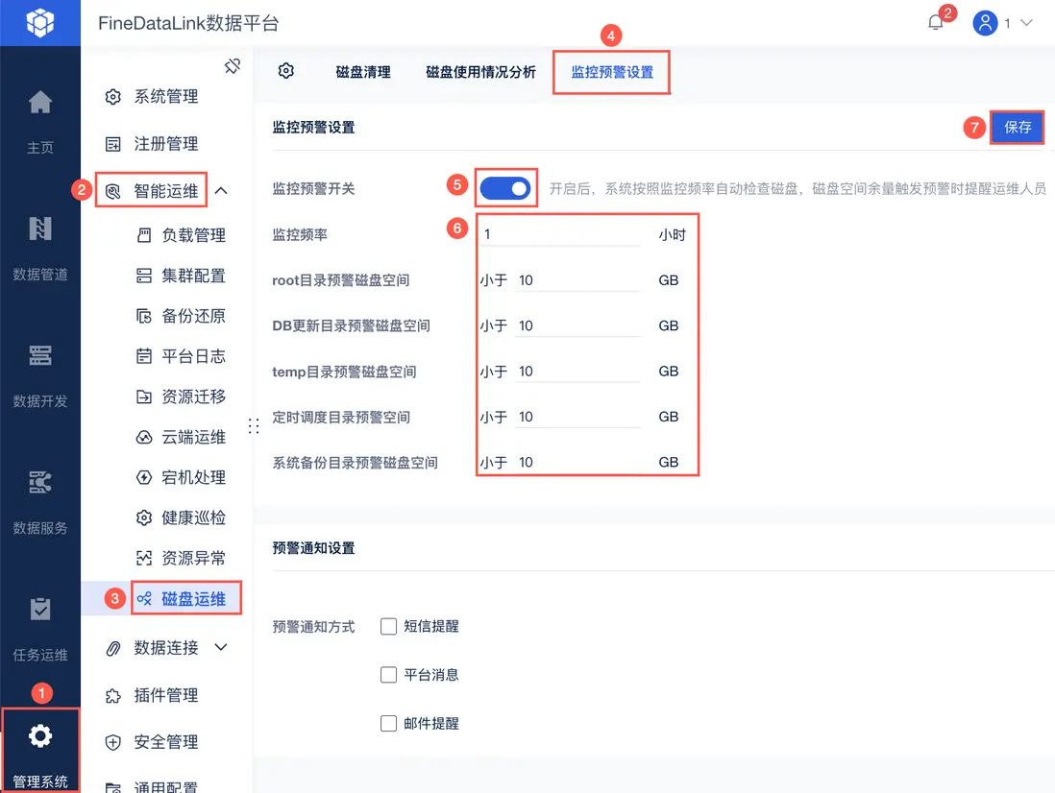
Task: Collapse the 智能运维 chevron
Action: pos(221,192)
